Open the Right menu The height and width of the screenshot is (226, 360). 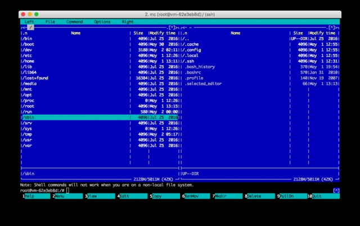[128, 22]
